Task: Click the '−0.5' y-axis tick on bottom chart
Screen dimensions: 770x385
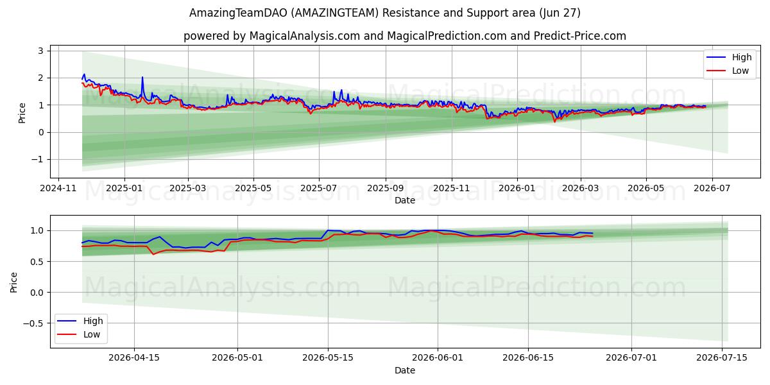Action: [33, 323]
